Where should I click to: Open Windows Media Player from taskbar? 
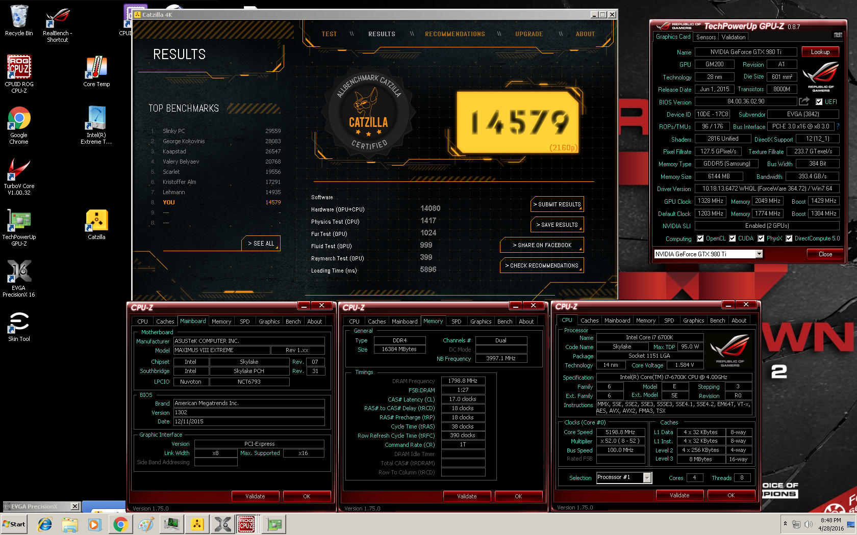click(x=95, y=524)
